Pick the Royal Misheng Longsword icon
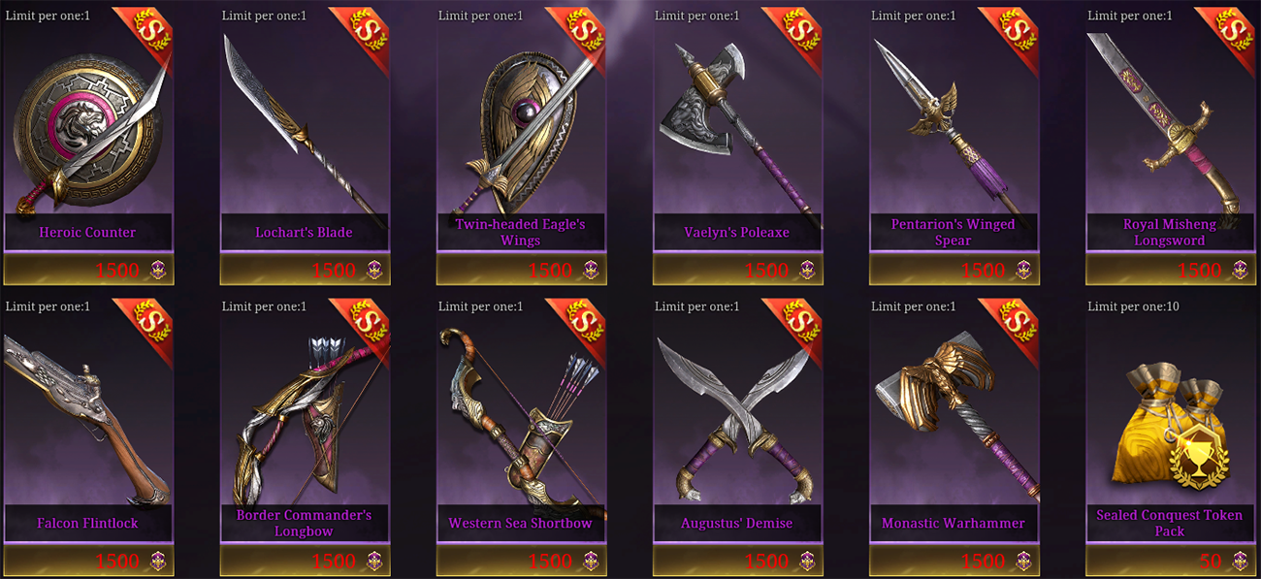The width and height of the screenshot is (1261, 579). [x=1169, y=121]
